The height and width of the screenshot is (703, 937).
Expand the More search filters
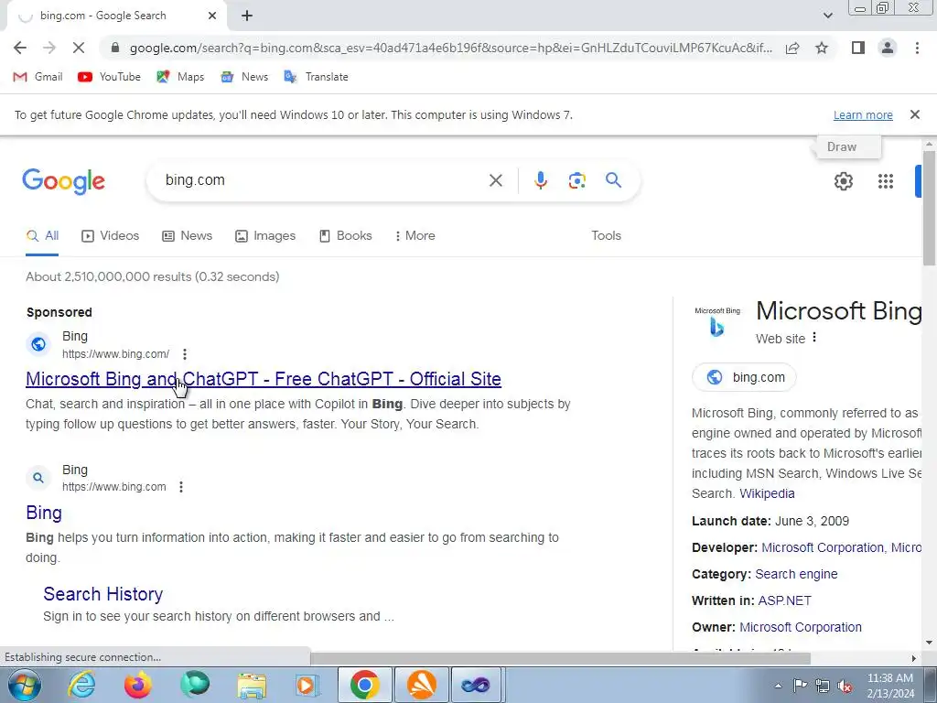pos(415,235)
